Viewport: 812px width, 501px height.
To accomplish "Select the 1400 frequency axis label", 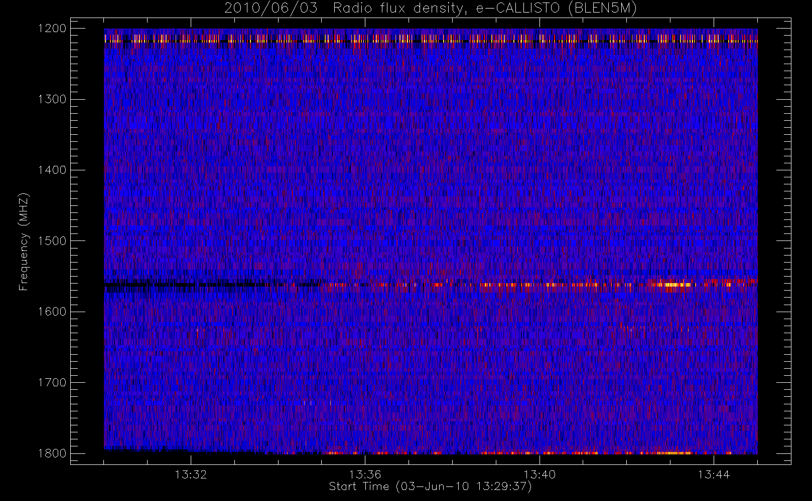I will point(52,170).
